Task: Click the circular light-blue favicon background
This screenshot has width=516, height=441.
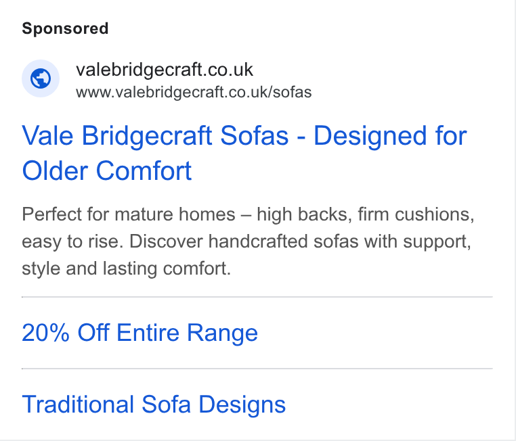Action: pos(41,78)
